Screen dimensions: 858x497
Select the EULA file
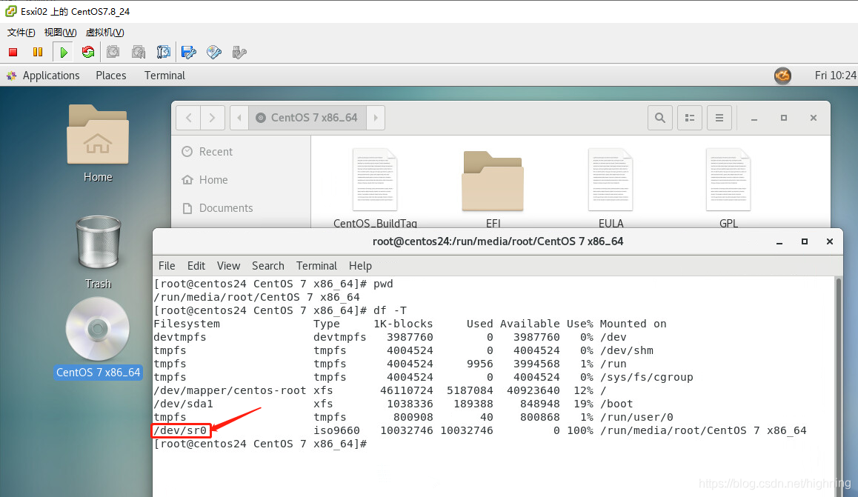coord(611,187)
